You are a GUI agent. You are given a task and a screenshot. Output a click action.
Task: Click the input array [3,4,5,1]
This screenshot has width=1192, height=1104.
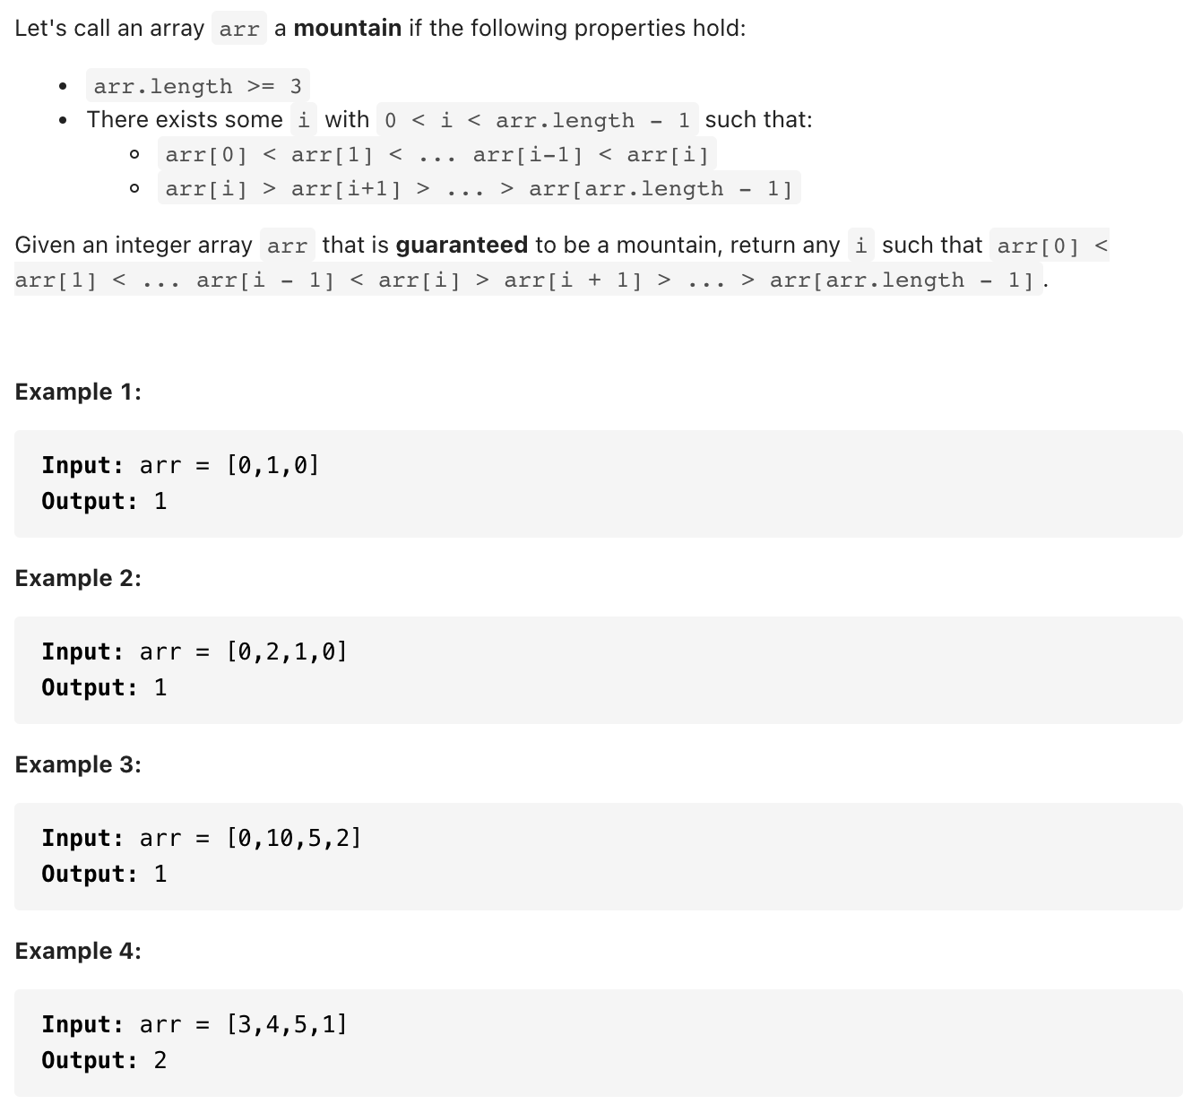[x=287, y=1024]
